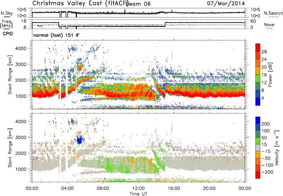The height and width of the screenshot is (196, 283).
Task: Click the 3000 tick on the velocity panel
Action: tap(21, 137)
